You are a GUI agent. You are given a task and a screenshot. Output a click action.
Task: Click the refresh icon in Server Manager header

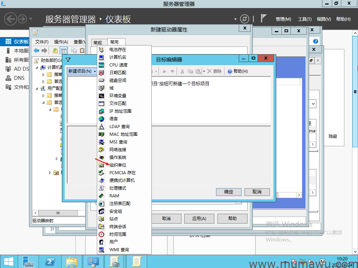245,19
